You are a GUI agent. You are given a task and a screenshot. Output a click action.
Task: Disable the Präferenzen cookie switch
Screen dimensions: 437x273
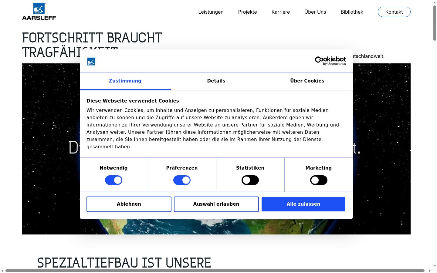click(182, 180)
